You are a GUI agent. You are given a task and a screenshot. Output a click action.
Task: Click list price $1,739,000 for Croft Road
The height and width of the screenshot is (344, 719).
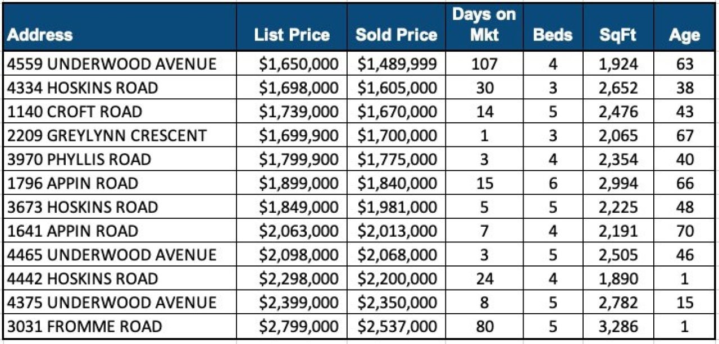[299, 112]
